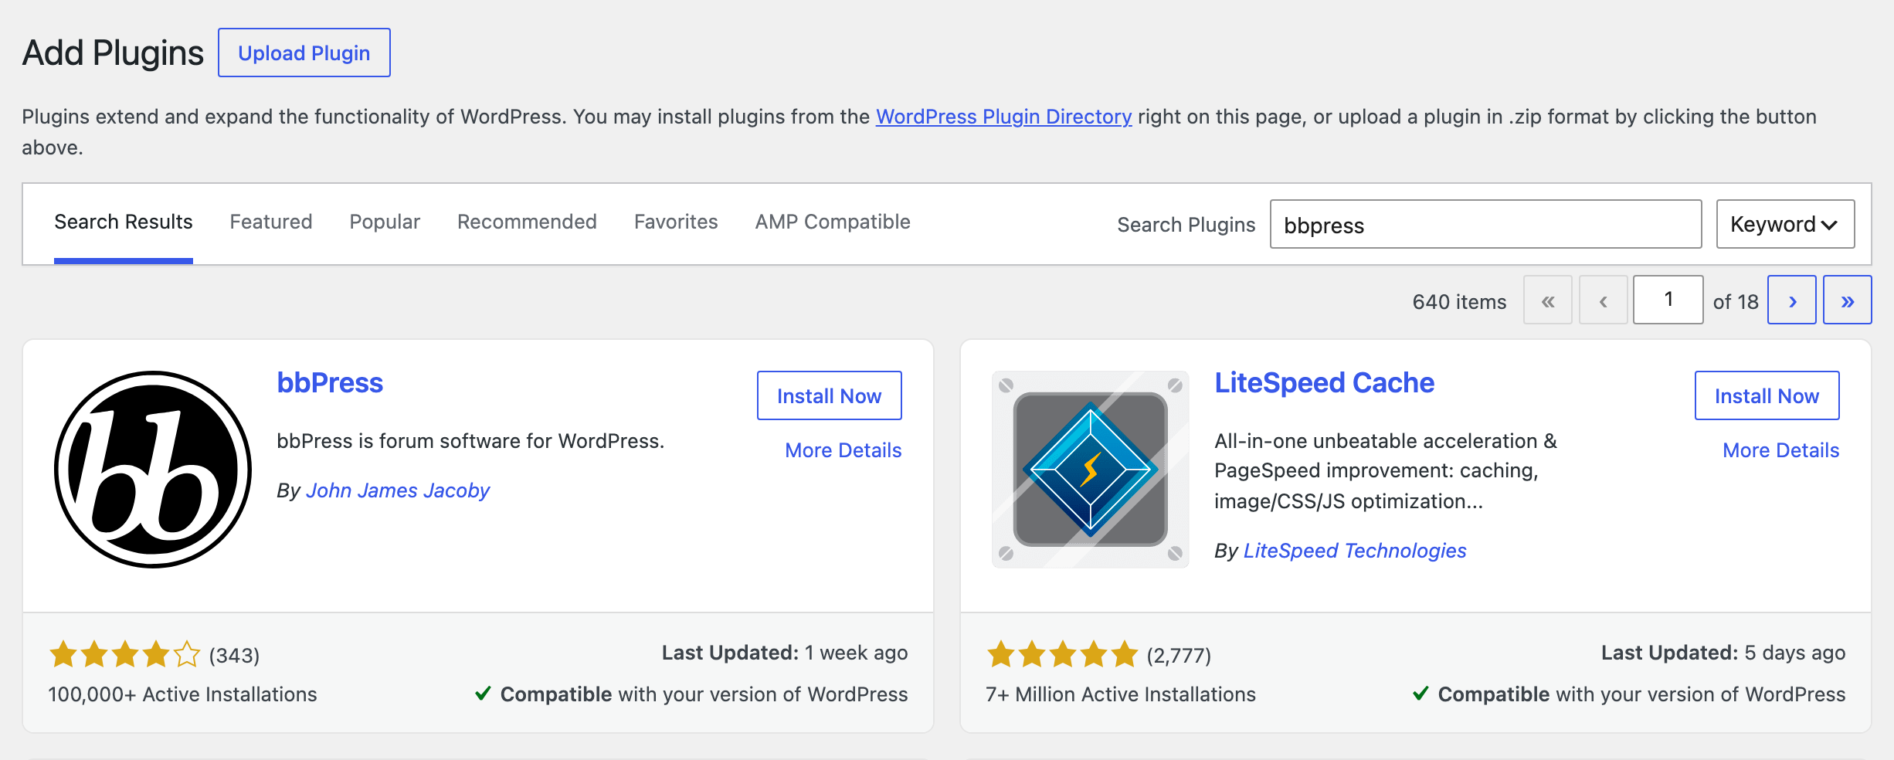Open the LiteSpeed Cache title link
This screenshot has width=1894, height=760.
[x=1324, y=383]
